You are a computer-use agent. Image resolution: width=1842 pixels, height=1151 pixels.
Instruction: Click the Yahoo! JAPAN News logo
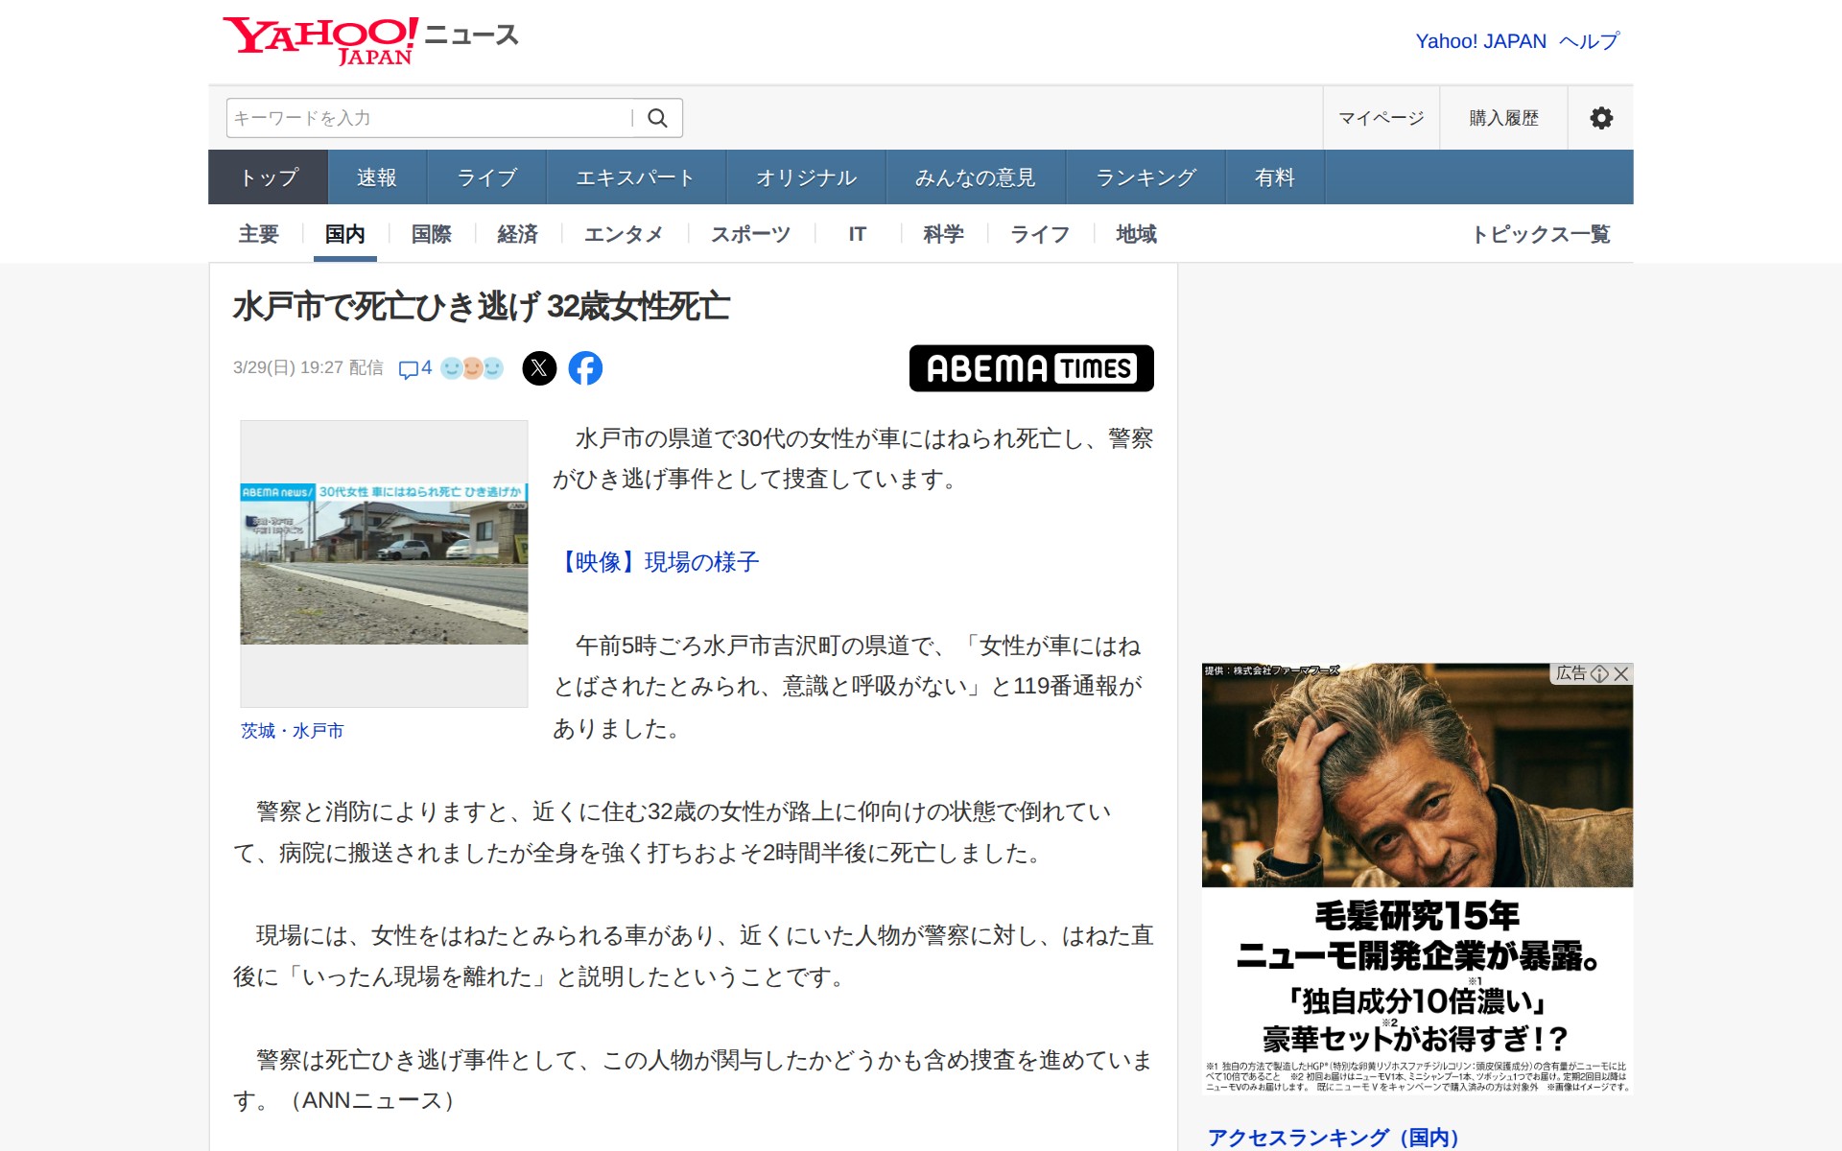(369, 36)
